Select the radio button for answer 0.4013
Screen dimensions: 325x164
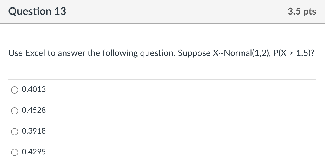[x=15, y=89]
